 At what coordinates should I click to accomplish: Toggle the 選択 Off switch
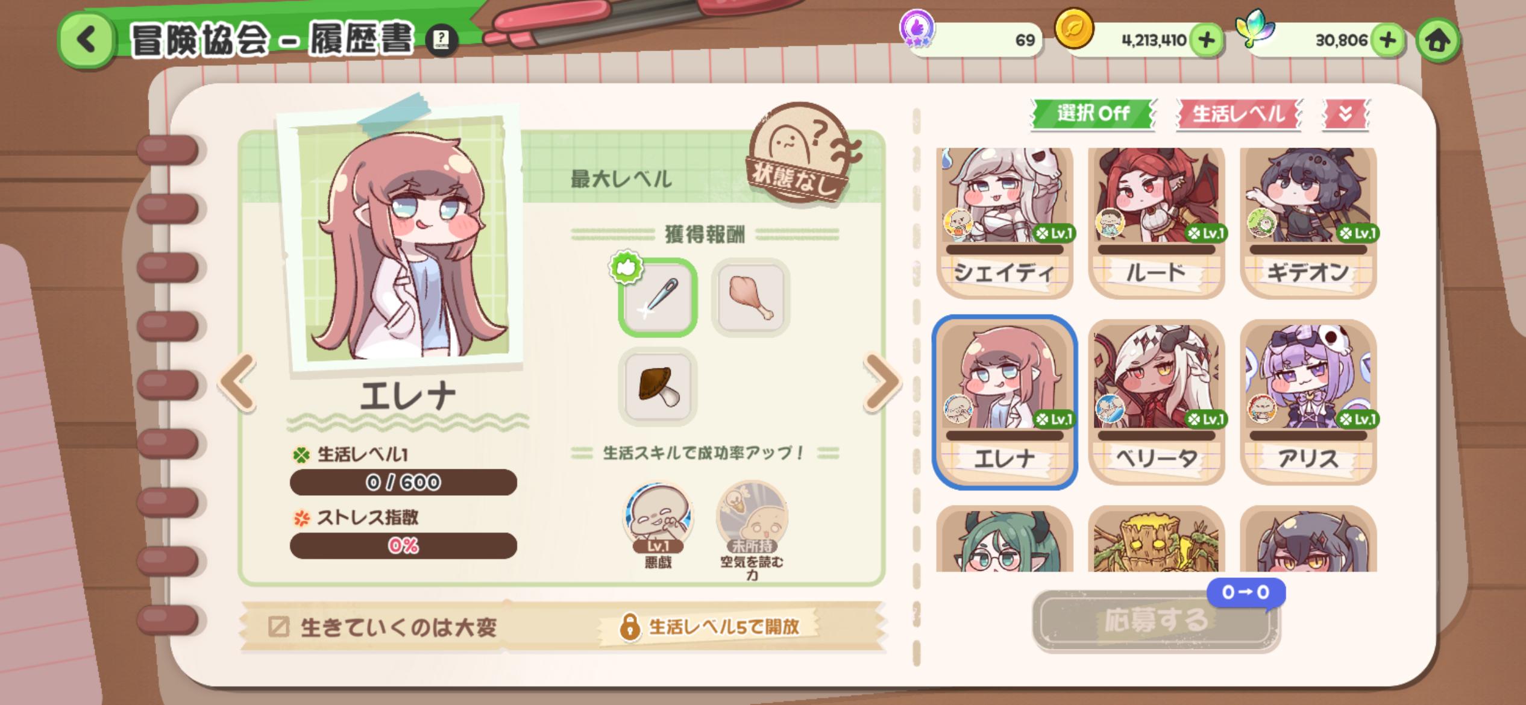click(x=1093, y=113)
